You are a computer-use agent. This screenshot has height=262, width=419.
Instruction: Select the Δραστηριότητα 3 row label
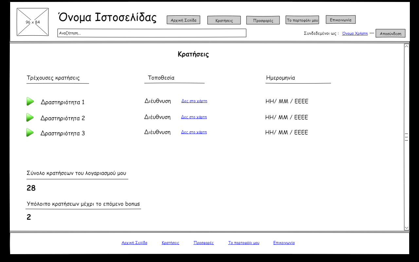63,133
